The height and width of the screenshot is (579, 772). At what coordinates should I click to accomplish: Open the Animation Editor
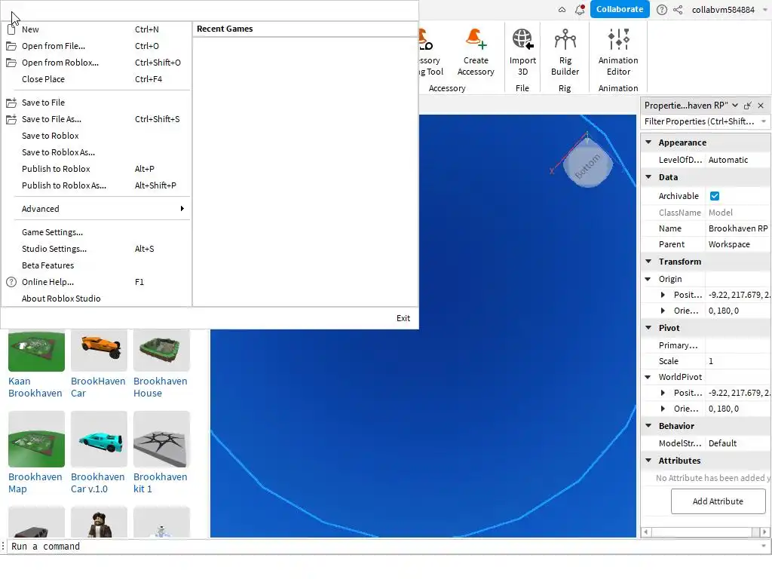(618, 52)
